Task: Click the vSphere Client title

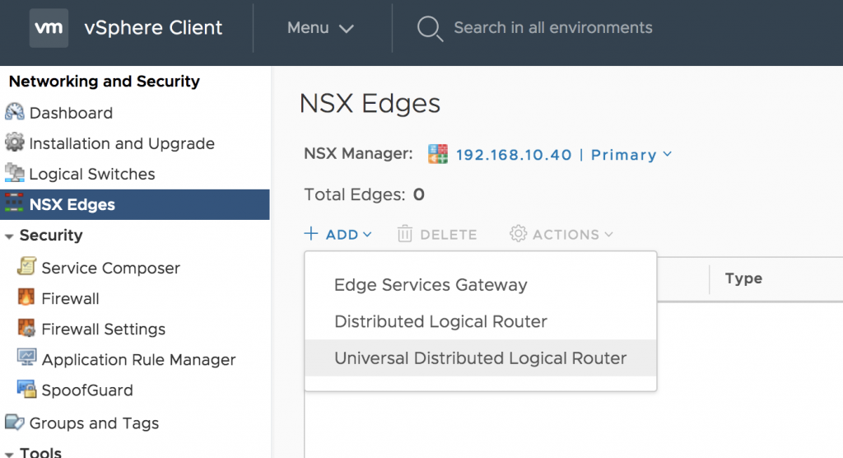Action: (x=153, y=28)
